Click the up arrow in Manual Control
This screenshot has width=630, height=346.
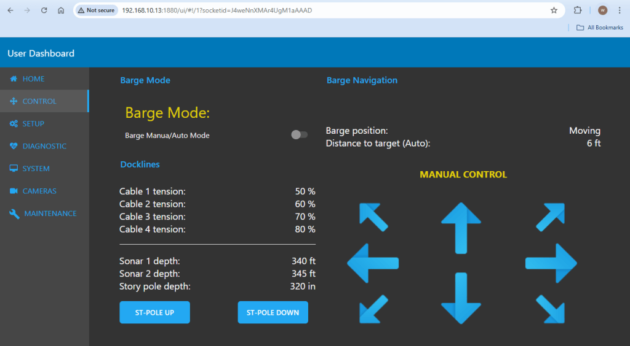pos(461,228)
